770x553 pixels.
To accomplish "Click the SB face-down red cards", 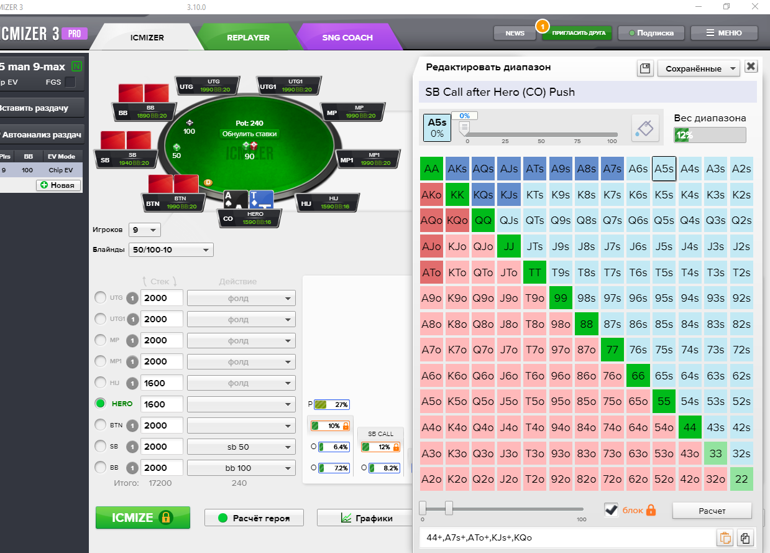I will (x=126, y=141).
